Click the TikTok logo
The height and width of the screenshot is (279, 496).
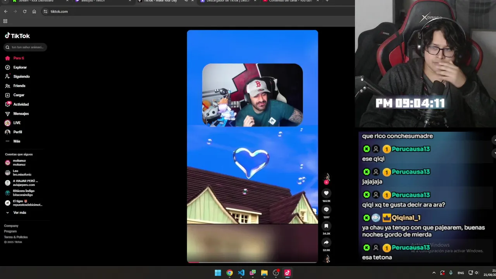pyautogui.click(x=17, y=36)
